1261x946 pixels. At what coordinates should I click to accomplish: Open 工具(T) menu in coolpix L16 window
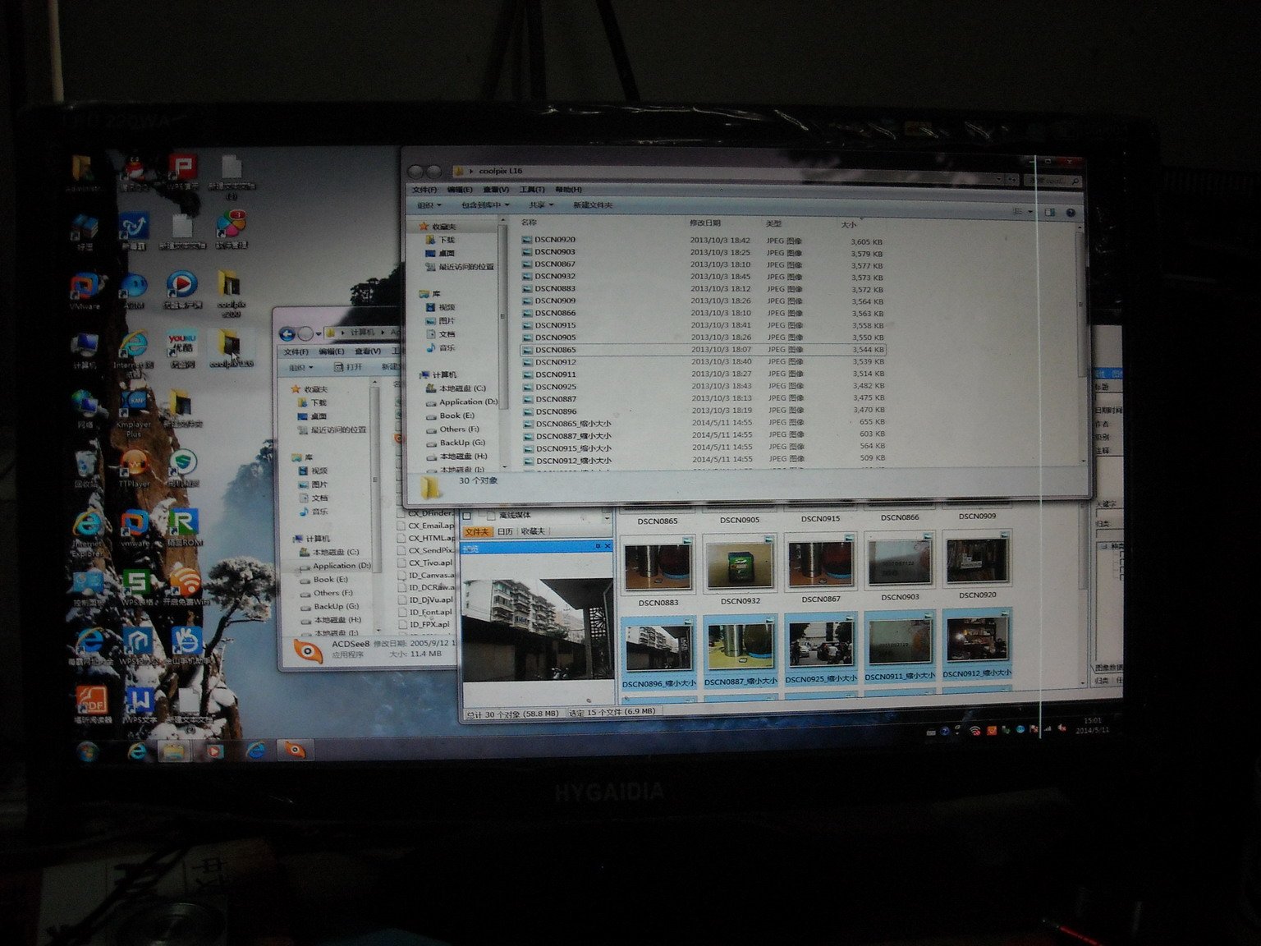(532, 189)
